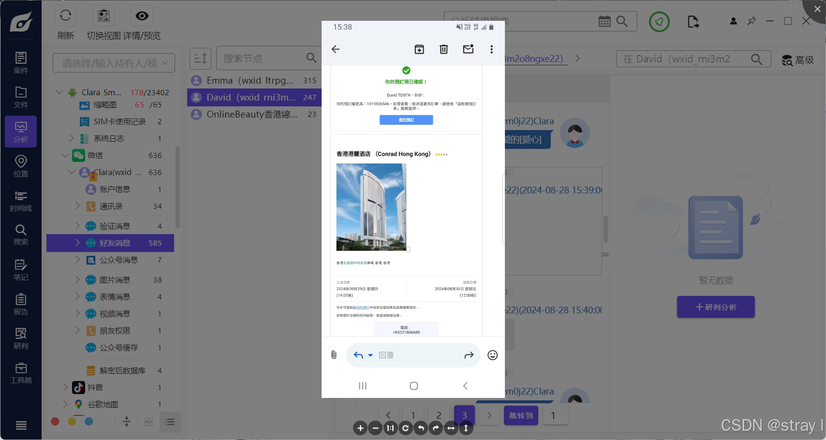Expand the 抖音 tree node
826x440 pixels.
point(66,387)
